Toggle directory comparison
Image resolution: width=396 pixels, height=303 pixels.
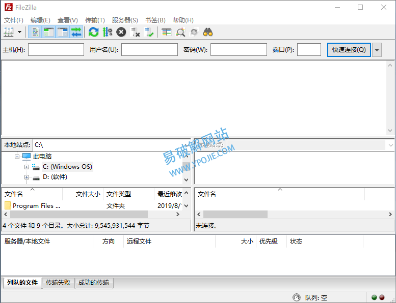[x=180, y=32]
